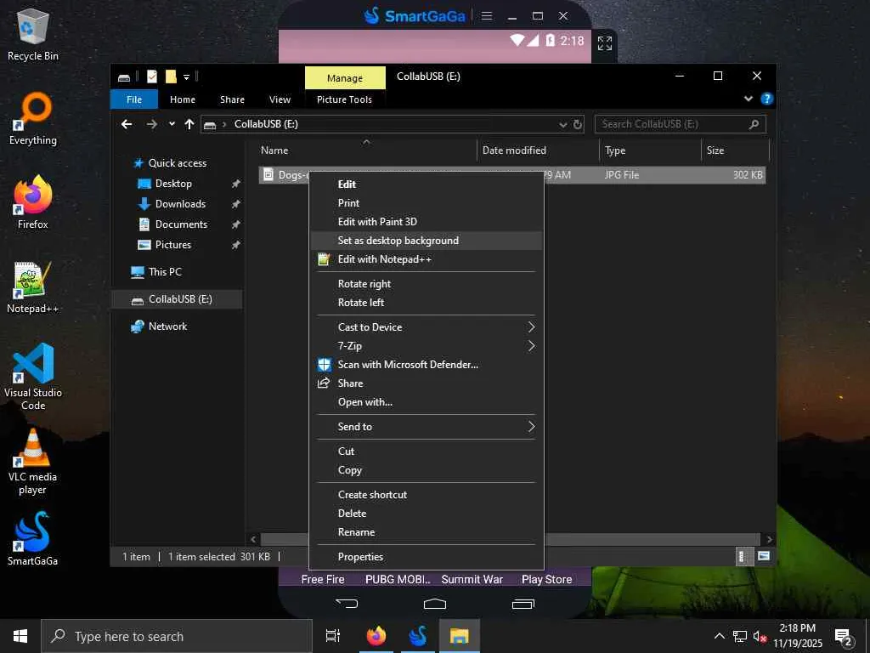Open the Recycle Bin desktop icon
870x653 pixels.
point(33,34)
